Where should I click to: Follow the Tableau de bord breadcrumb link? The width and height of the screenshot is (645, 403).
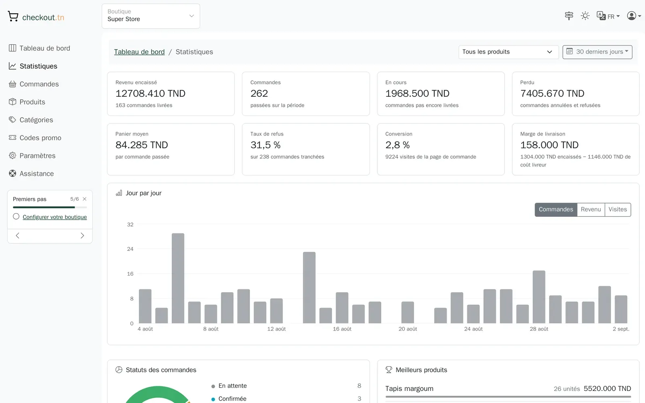(139, 52)
